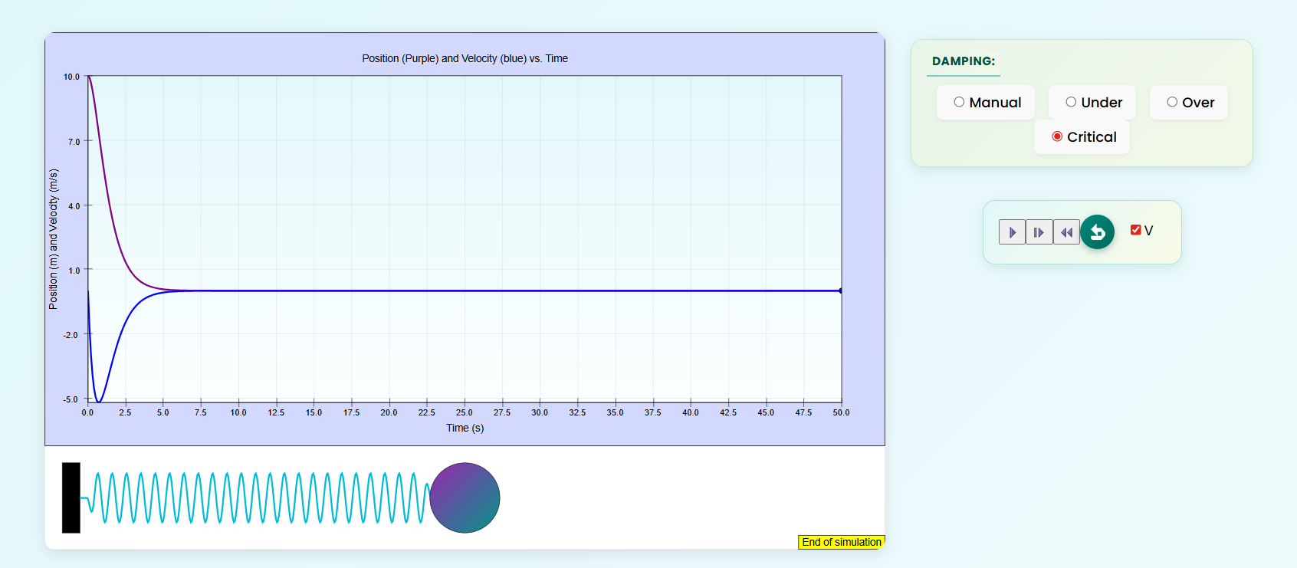This screenshot has width=1297, height=568.
Task: Click the 25.0 time-axis tick label
Action: 465,412
